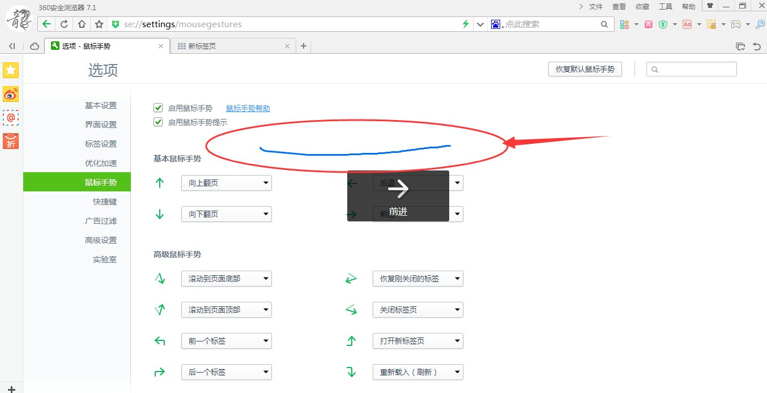Bookmark page with the address bar star
This screenshot has height=393, width=767.
99,24
